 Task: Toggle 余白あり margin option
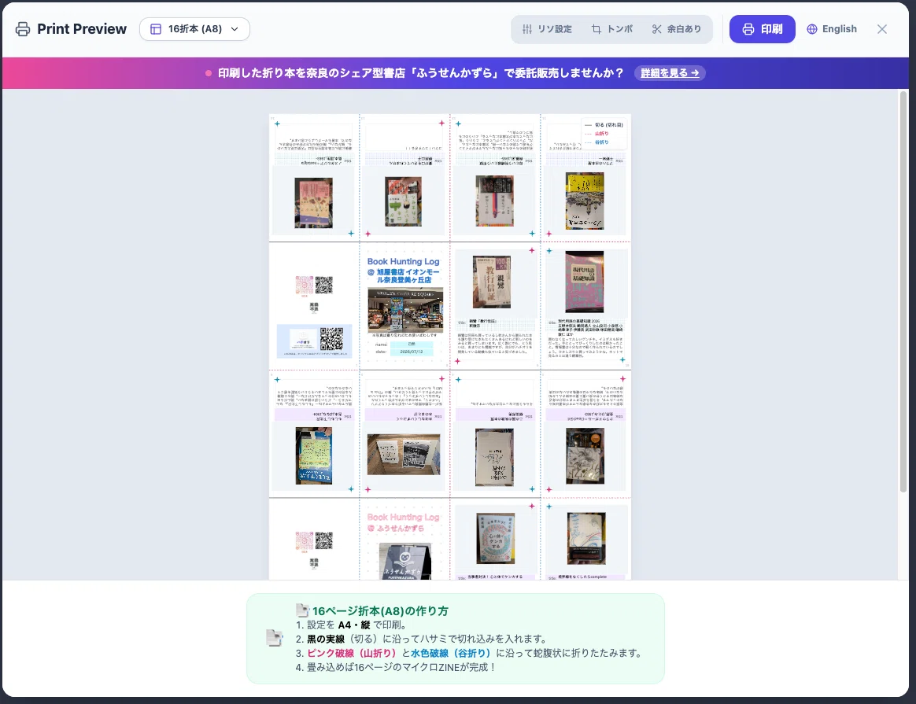pyautogui.click(x=677, y=29)
